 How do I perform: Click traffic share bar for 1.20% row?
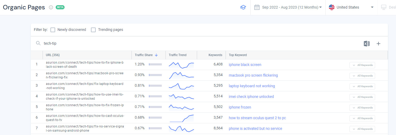click(155, 64)
